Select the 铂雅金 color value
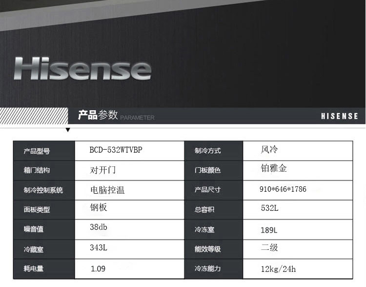The width and height of the screenshot is (366, 287). tap(274, 168)
